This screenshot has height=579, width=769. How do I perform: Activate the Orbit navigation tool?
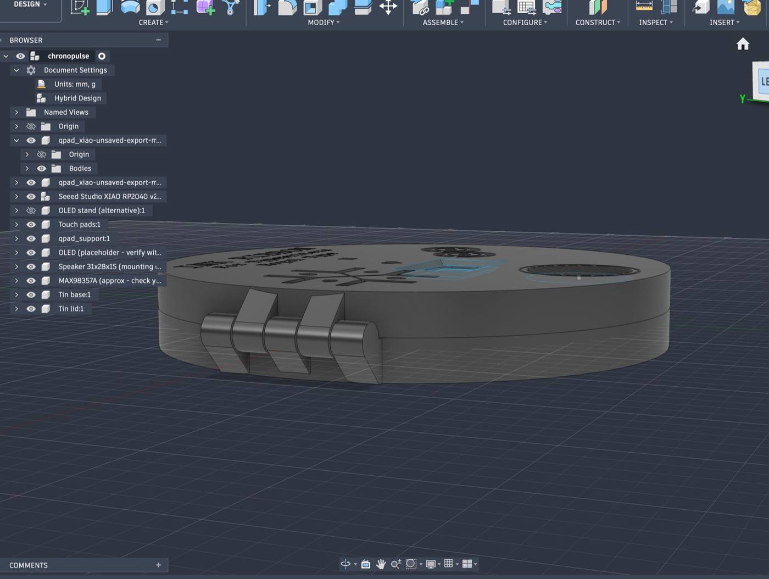pos(346,564)
